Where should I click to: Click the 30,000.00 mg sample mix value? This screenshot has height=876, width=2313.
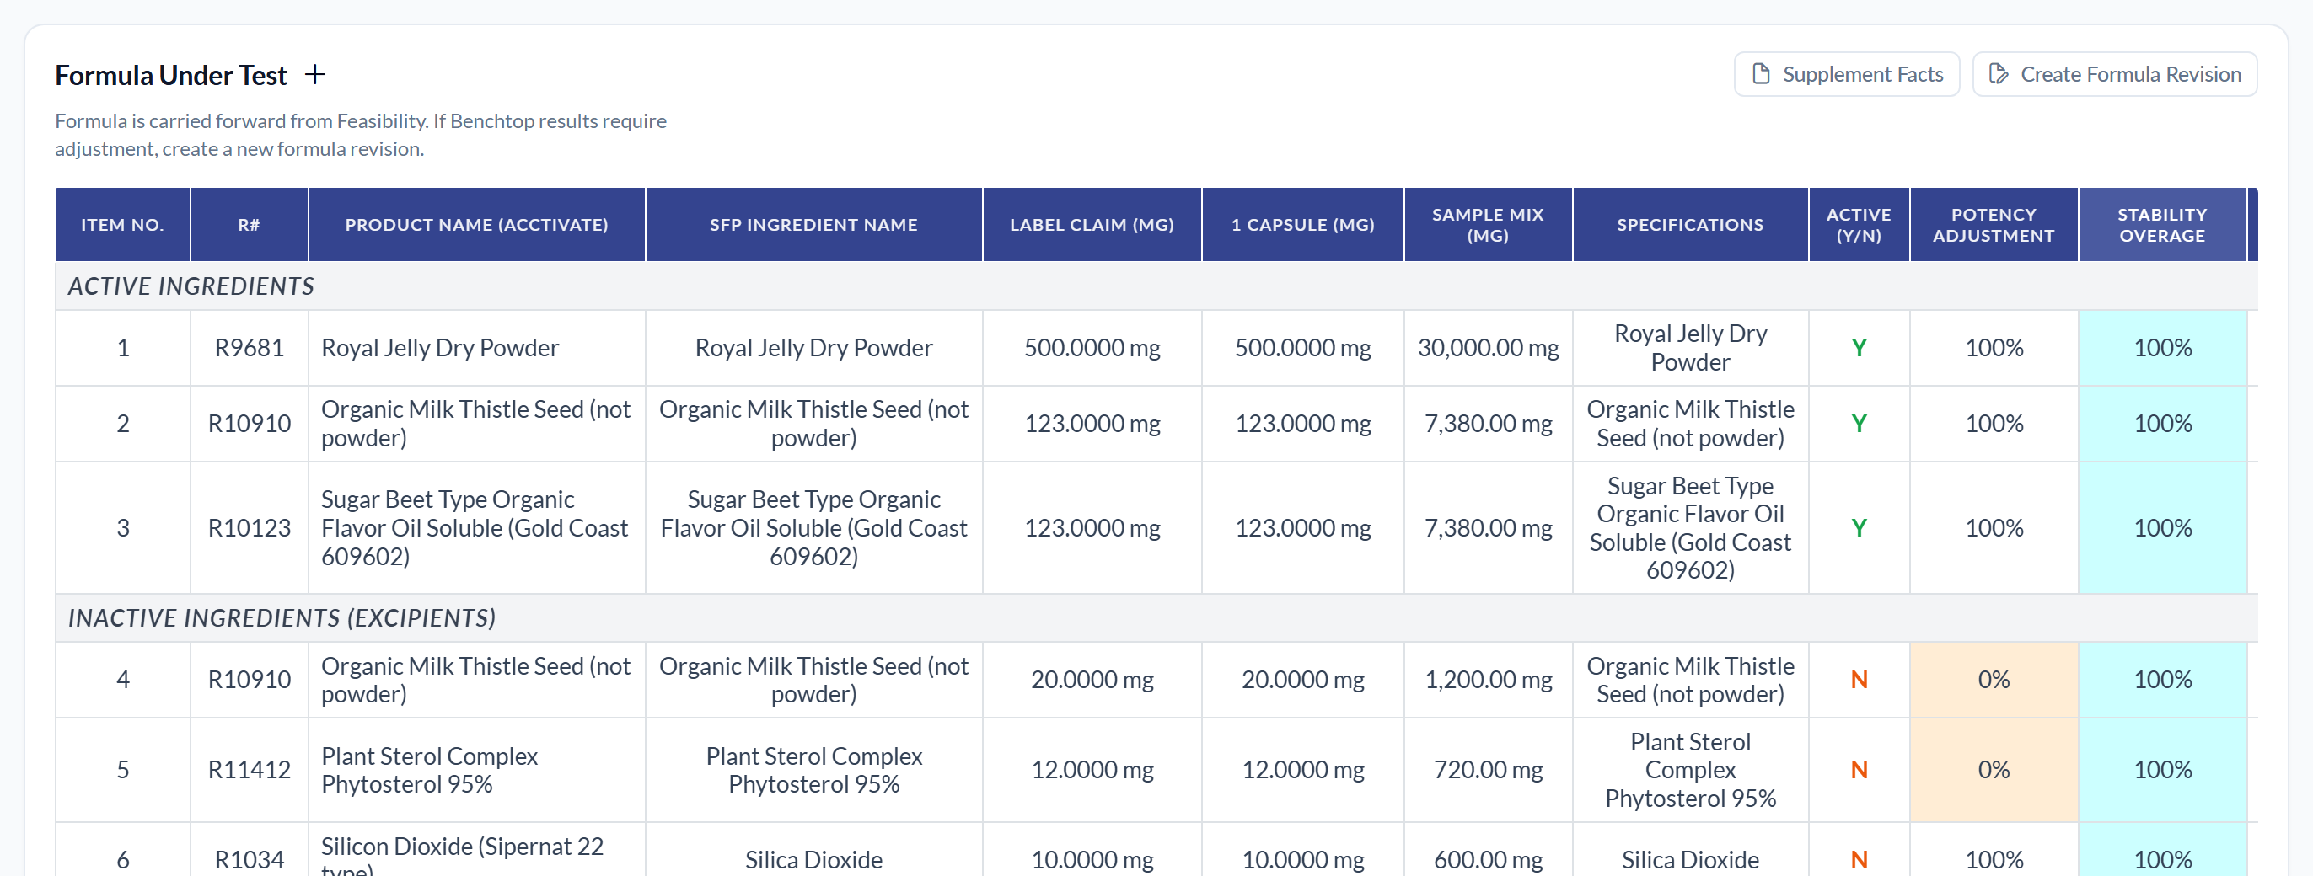coord(1488,348)
